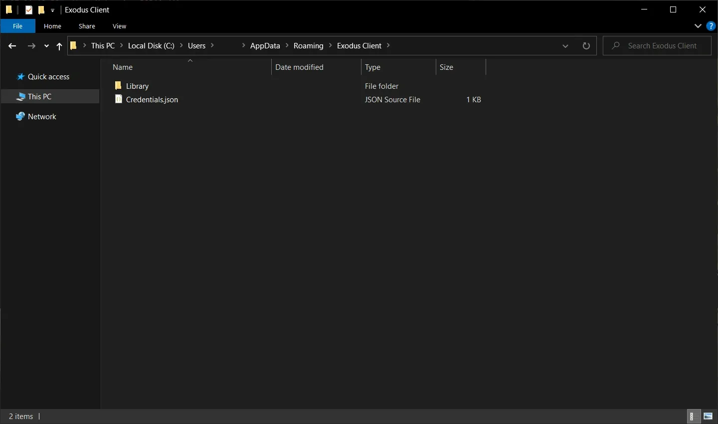Switch to the Share ribbon tab

pyautogui.click(x=87, y=26)
